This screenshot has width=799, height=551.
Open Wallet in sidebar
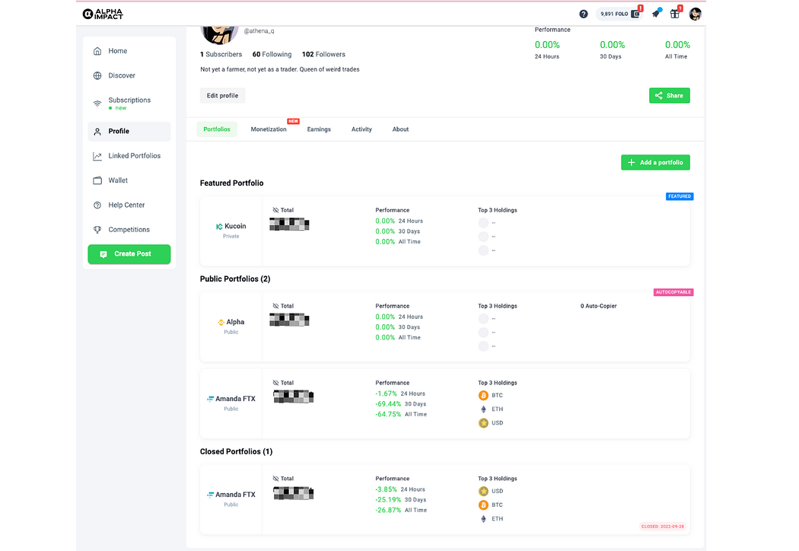point(129,180)
